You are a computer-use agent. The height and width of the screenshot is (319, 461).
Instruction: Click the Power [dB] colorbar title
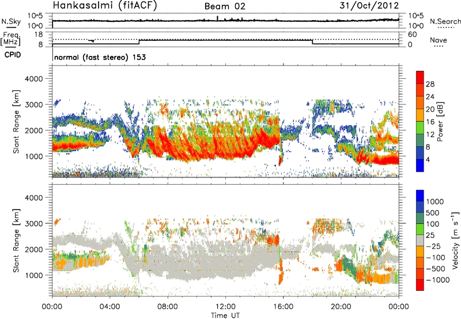(440, 121)
